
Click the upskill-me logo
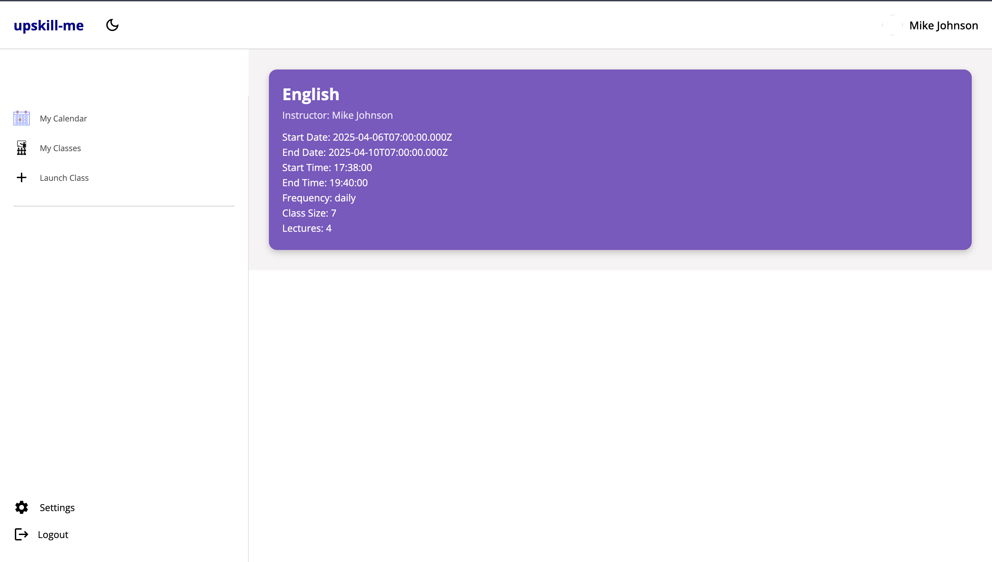coord(49,26)
